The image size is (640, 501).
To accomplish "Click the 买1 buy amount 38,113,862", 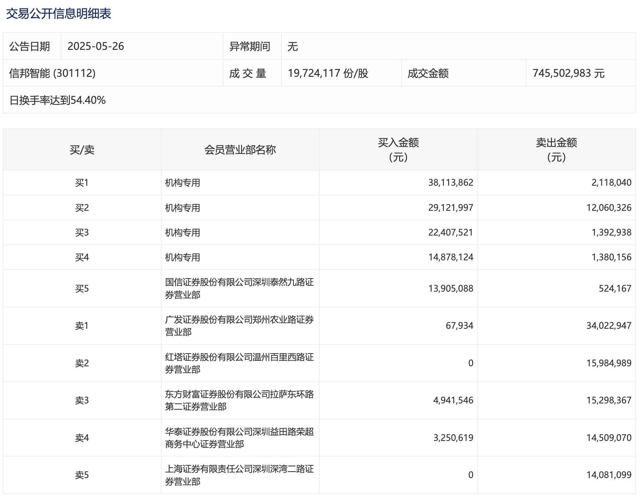I will (x=450, y=183).
